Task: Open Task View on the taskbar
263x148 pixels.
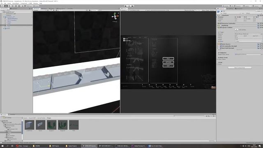Action: 12,146
